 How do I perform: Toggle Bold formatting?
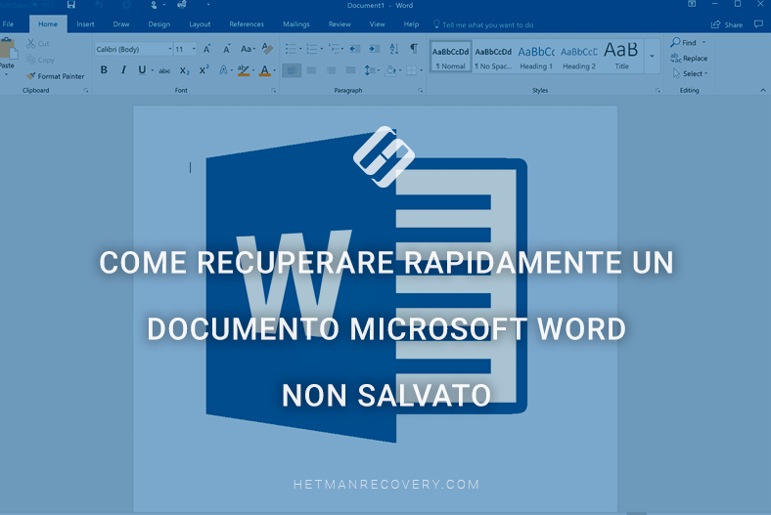pyautogui.click(x=104, y=70)
